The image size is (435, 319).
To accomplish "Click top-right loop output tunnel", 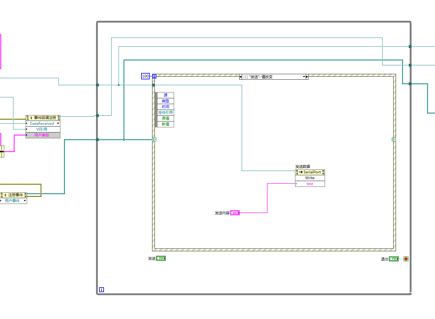I will click(410, 47).
